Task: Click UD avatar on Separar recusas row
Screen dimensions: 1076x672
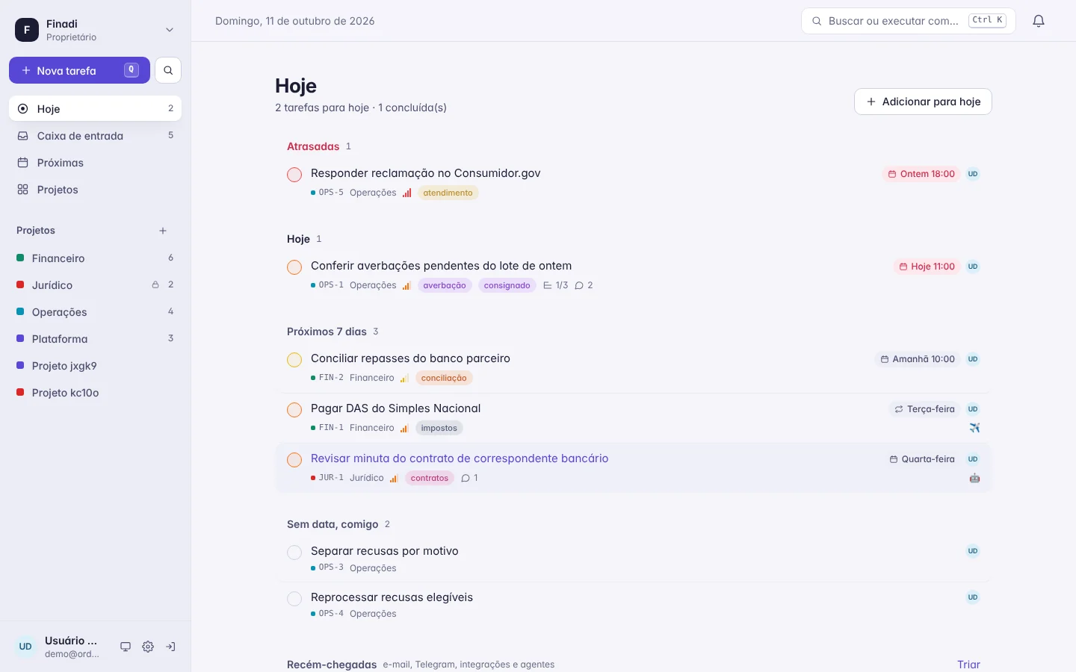Action: 973,551
